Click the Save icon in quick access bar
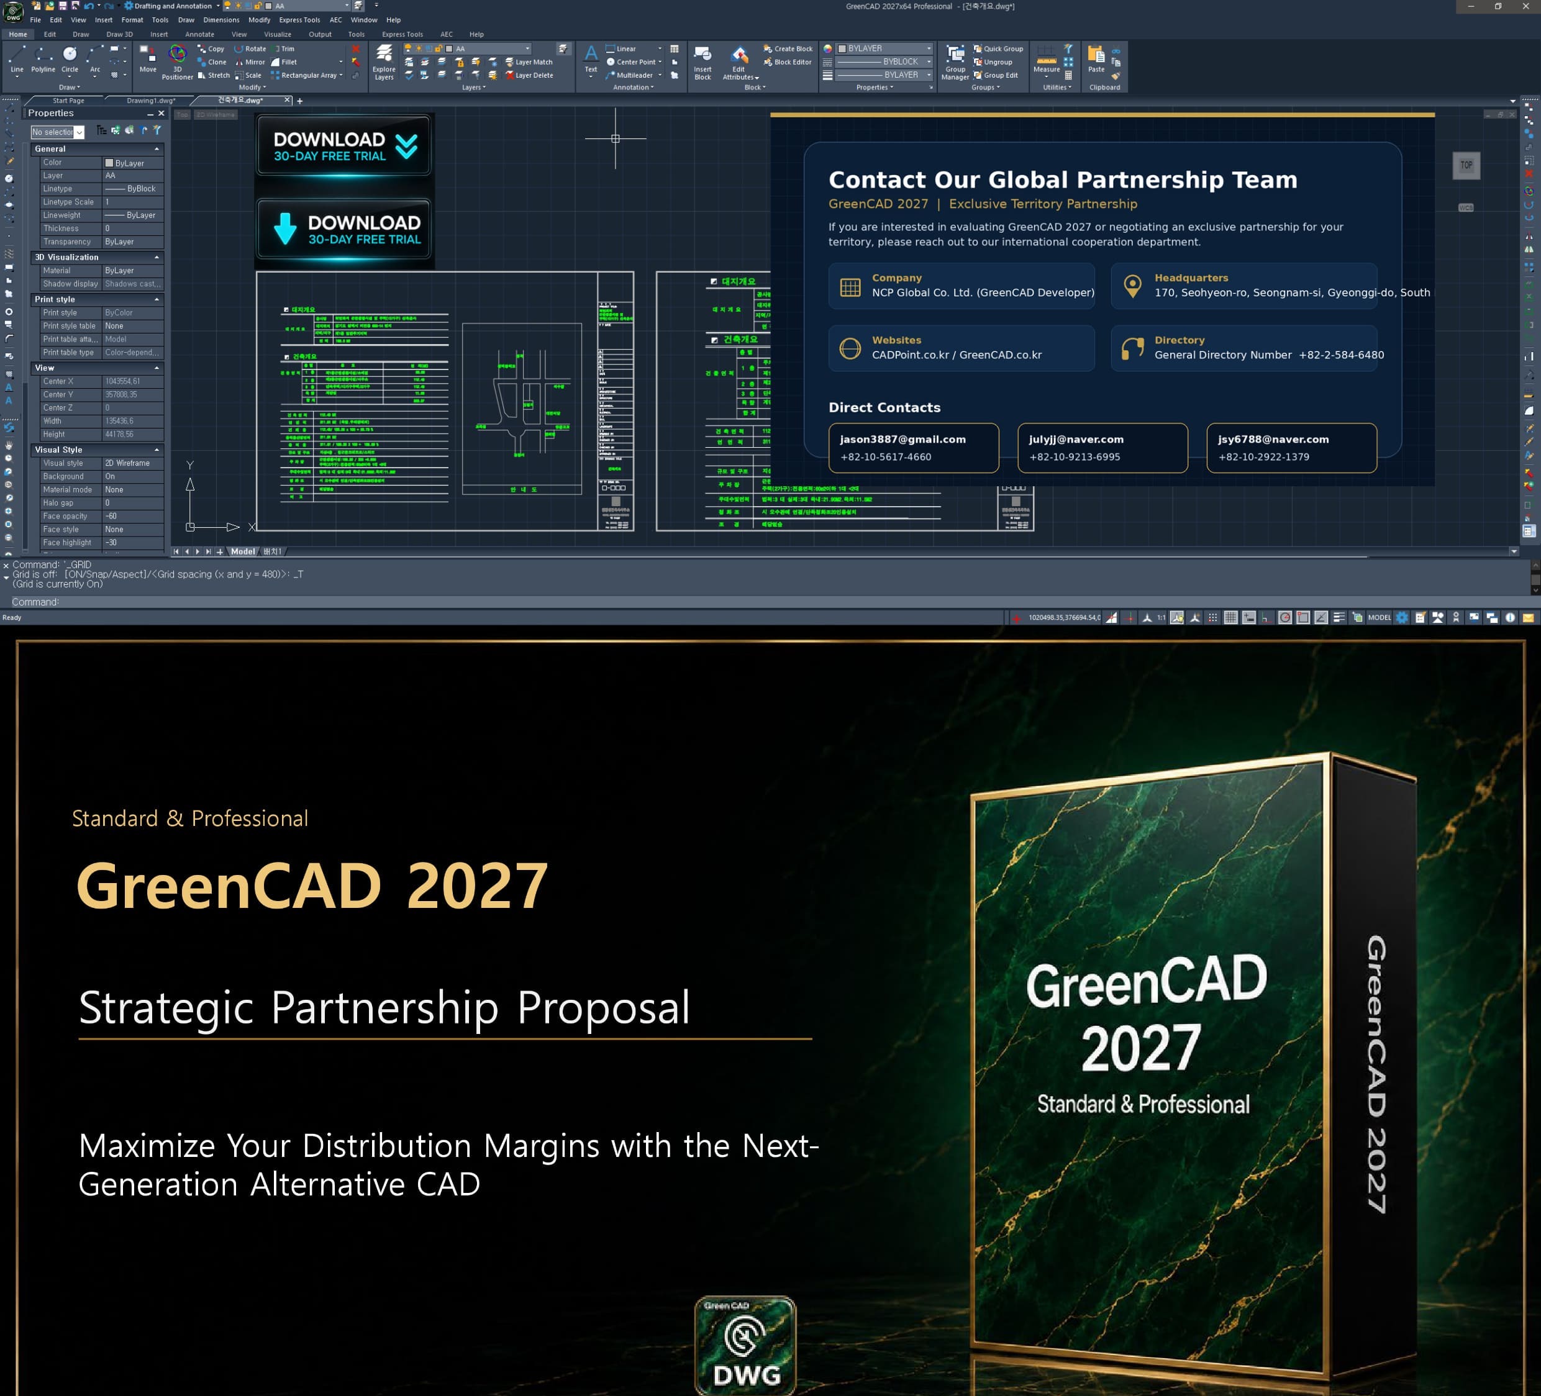This screenshot has height=1396, width=1541. point(63,6)
